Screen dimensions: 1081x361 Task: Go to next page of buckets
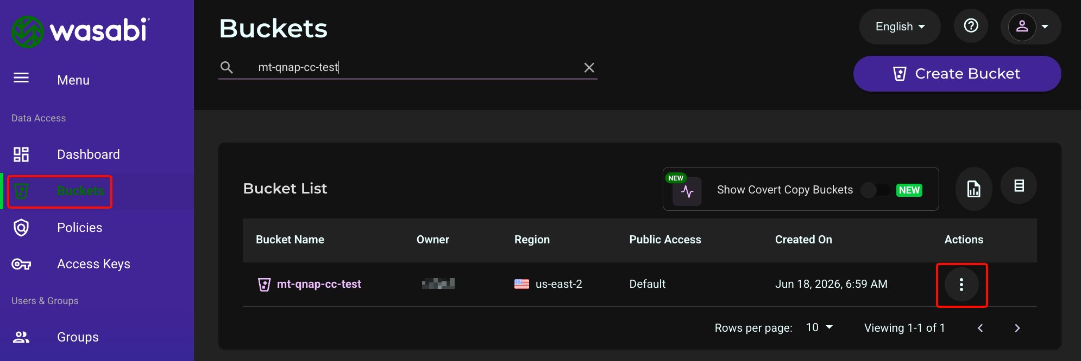(x=1017, y=328)
